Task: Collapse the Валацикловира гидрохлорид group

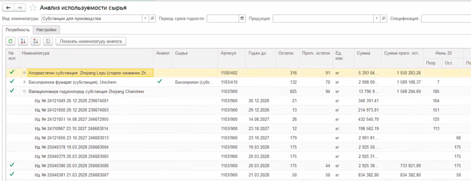Action: pos(25,91)
